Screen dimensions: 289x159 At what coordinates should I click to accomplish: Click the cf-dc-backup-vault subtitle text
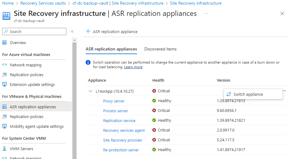pos(29,21)
